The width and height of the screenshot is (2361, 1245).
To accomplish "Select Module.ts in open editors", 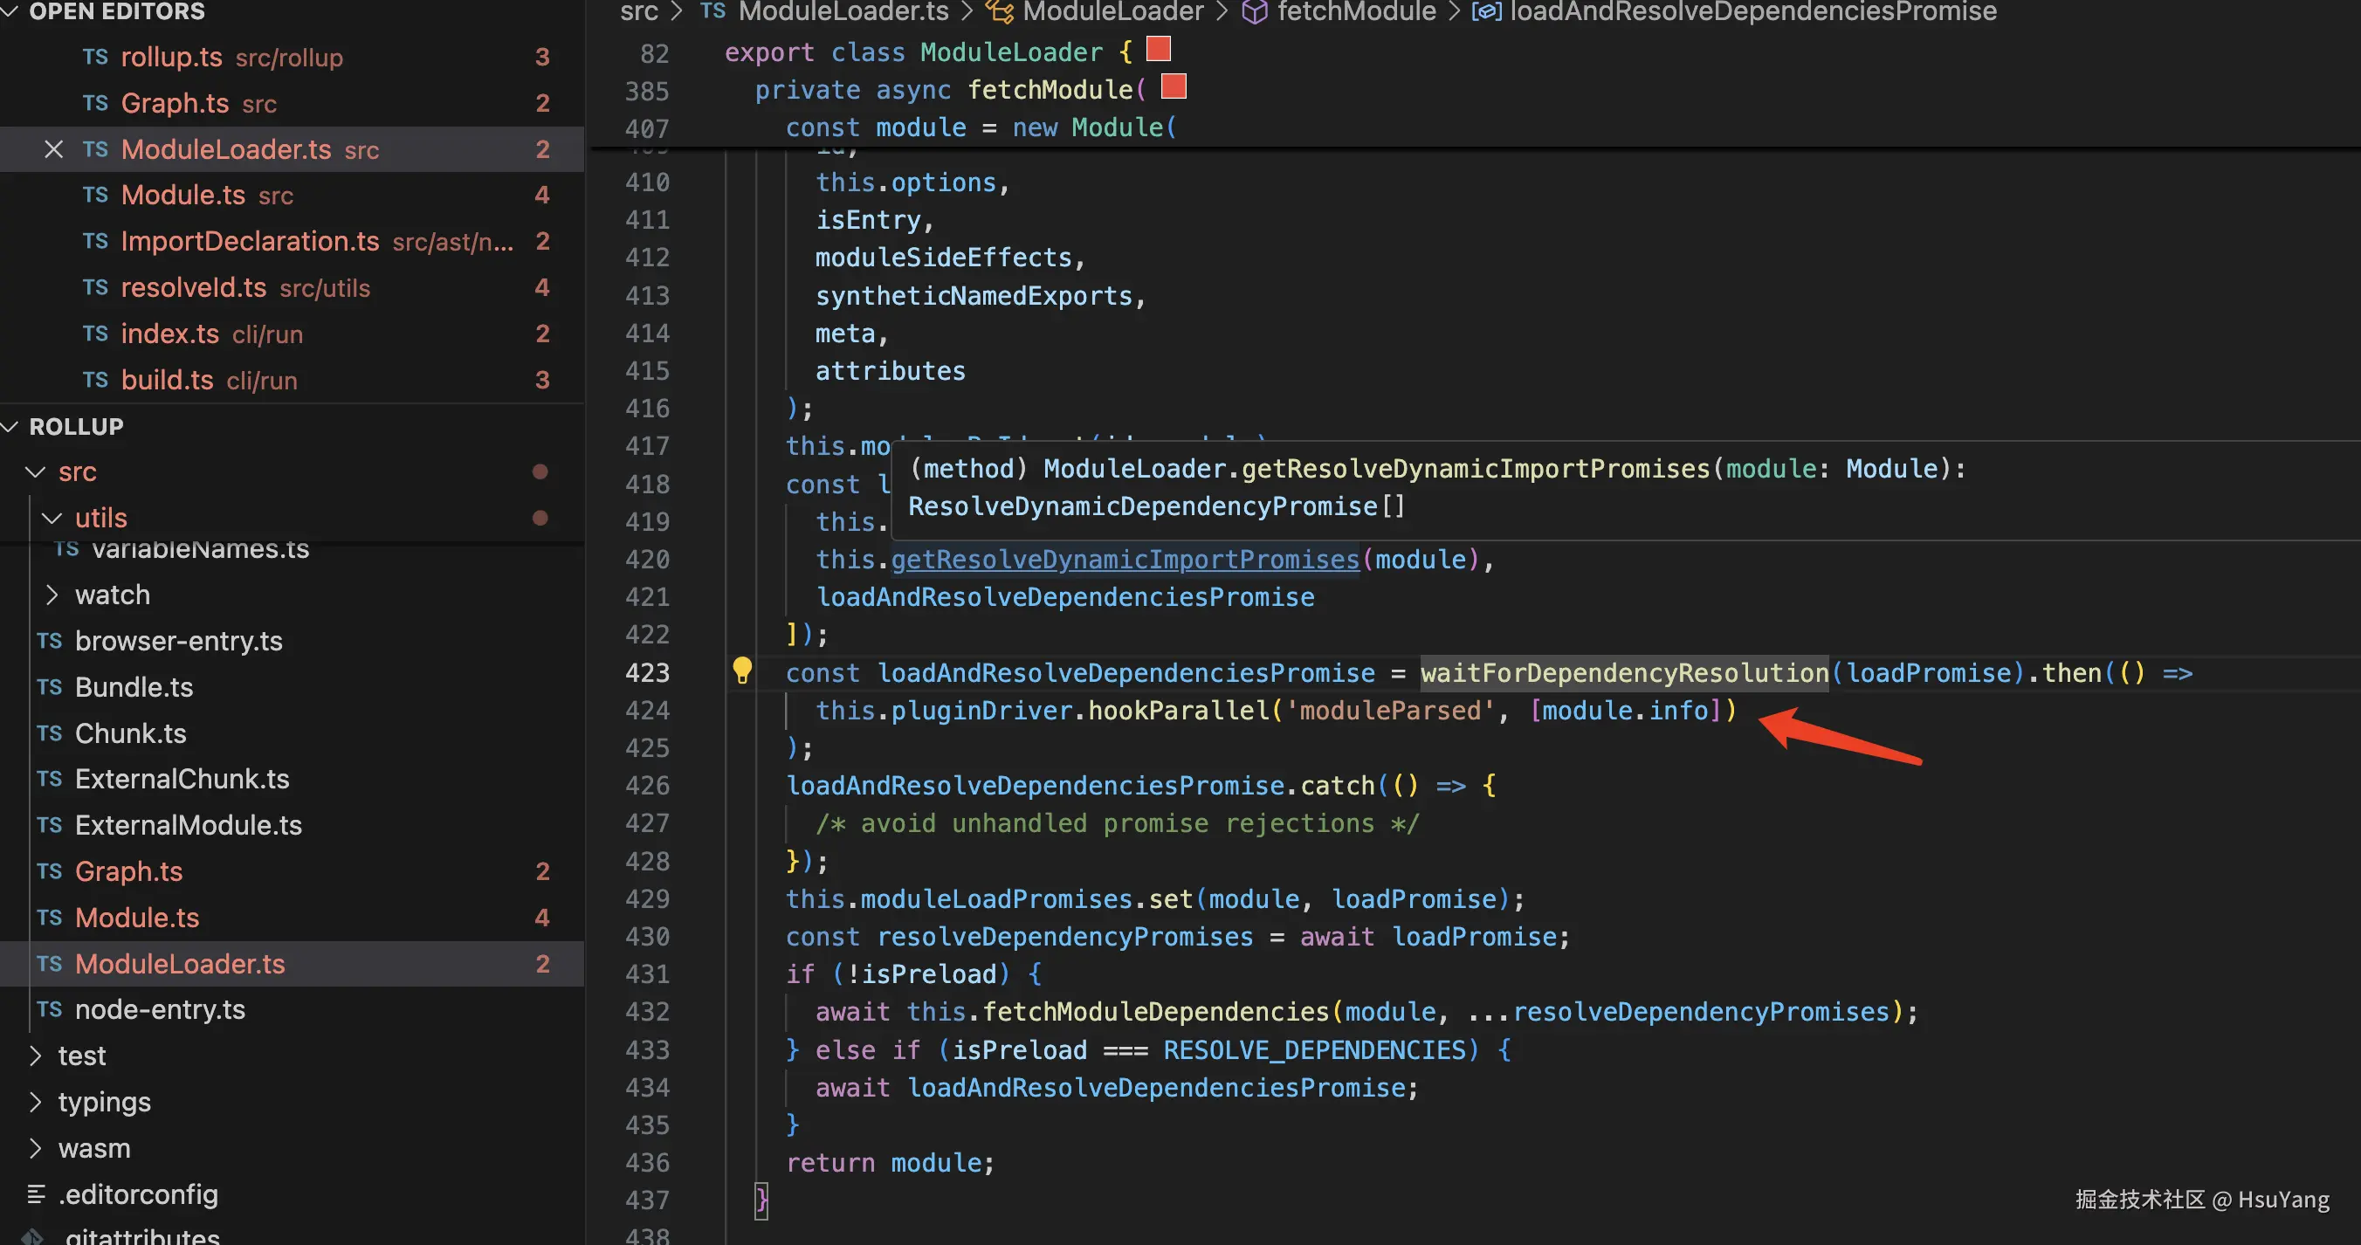I will pos(183,196).
